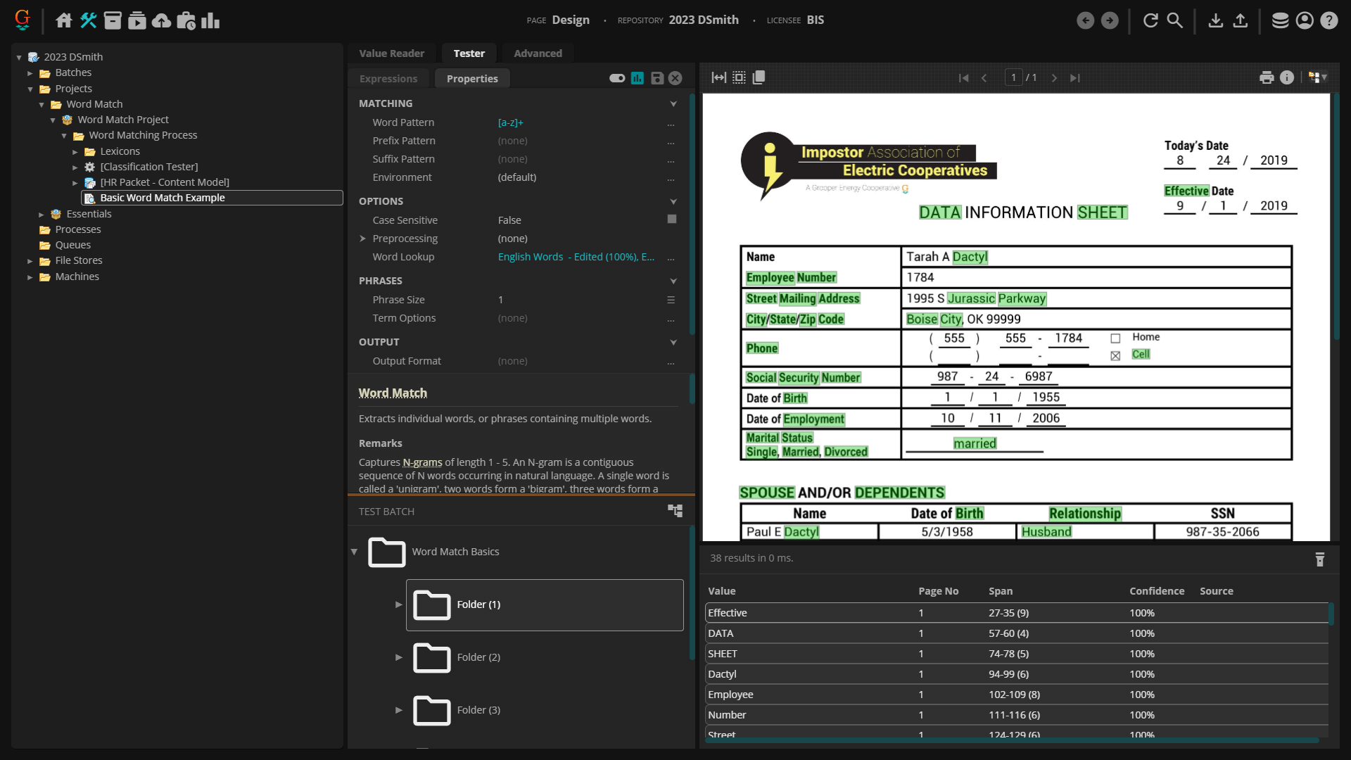
Task: Switch to the Expressions tab
Action: click(388, 79)
